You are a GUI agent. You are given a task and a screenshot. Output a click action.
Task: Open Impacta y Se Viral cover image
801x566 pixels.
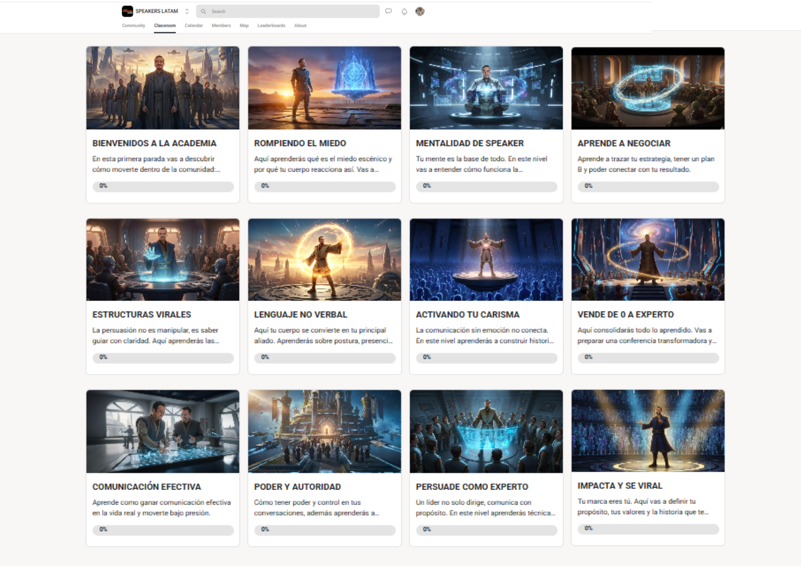(x=648, y=431)
